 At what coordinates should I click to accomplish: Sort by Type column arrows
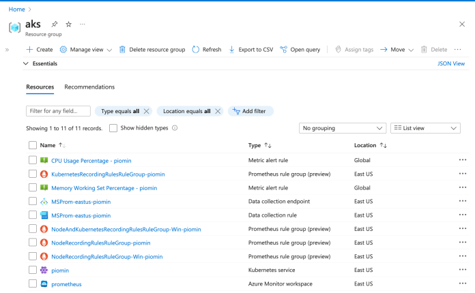click(268, 145)
